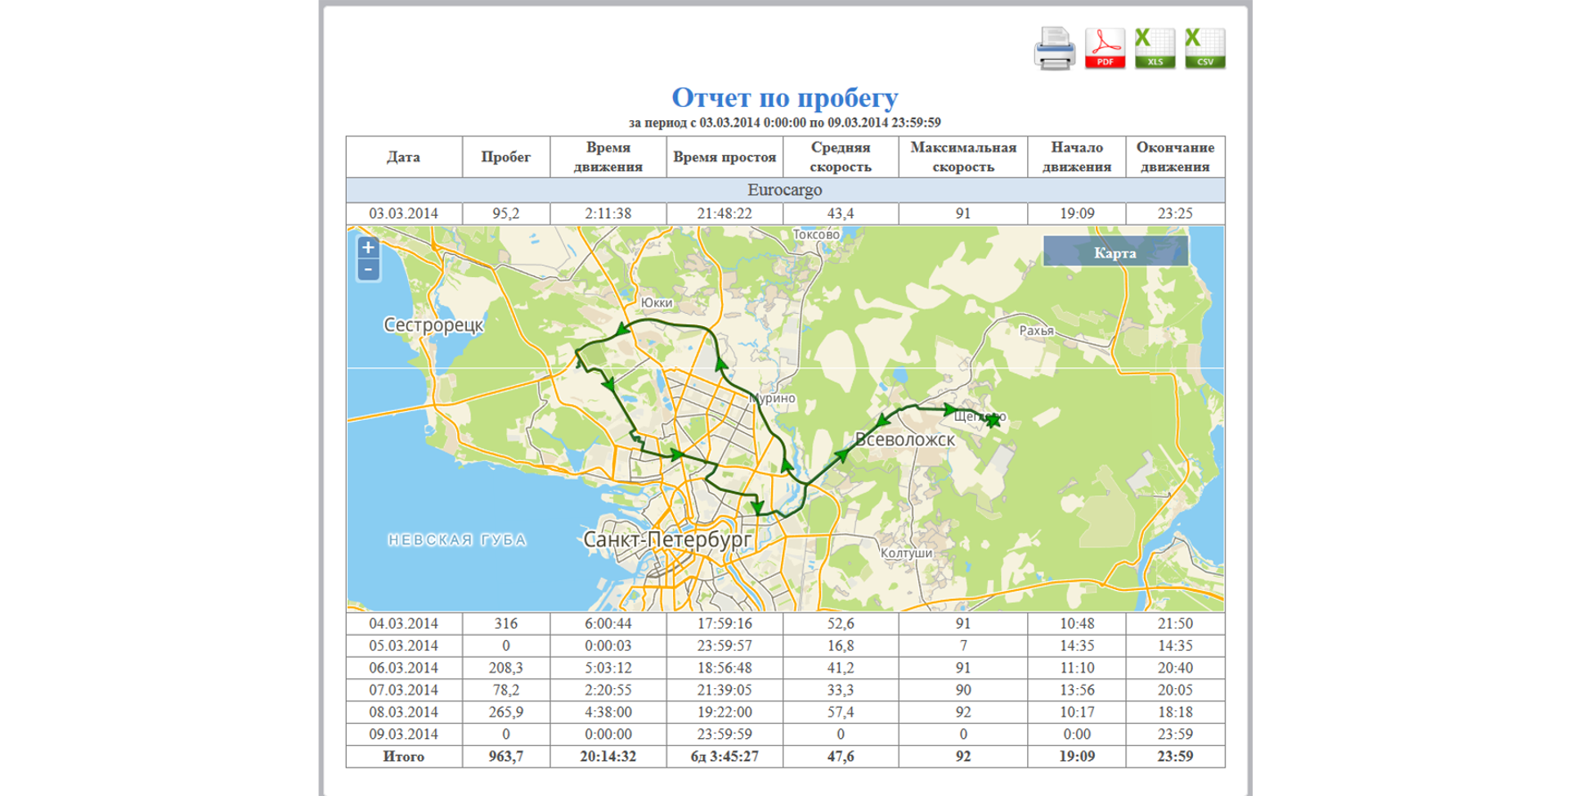This screenshot has width=1570, height=796.
Task: Click the Всеволожск label on map
Action: tap(904, 440)
